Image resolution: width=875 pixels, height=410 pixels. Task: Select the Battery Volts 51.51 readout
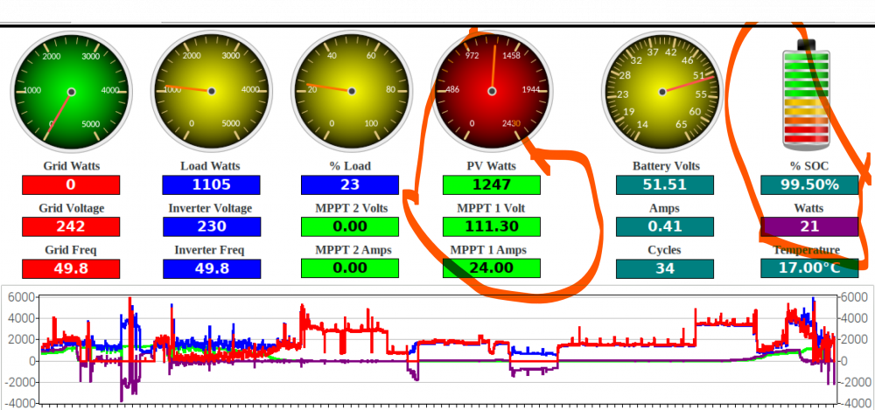tap(665, 184)
